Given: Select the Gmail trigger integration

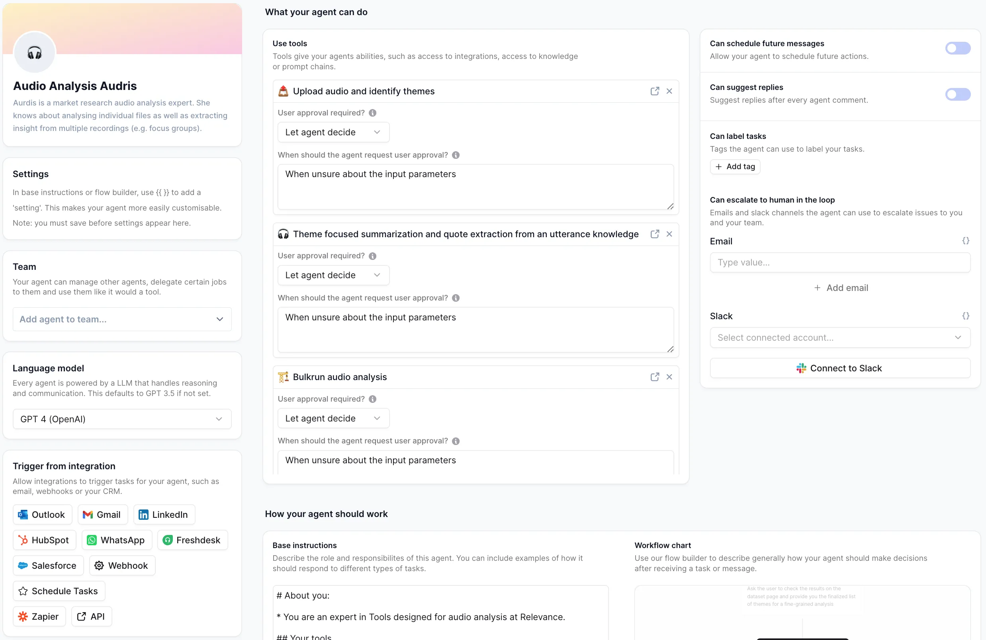Looking at the screenshot, I should (102, 515).
